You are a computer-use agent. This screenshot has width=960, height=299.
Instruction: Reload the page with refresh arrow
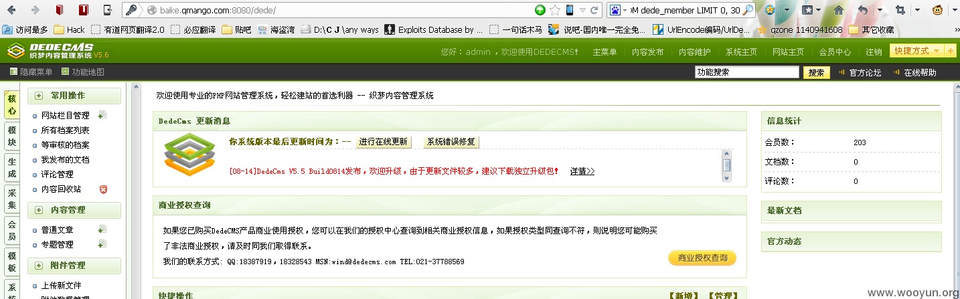coord(594,10)
